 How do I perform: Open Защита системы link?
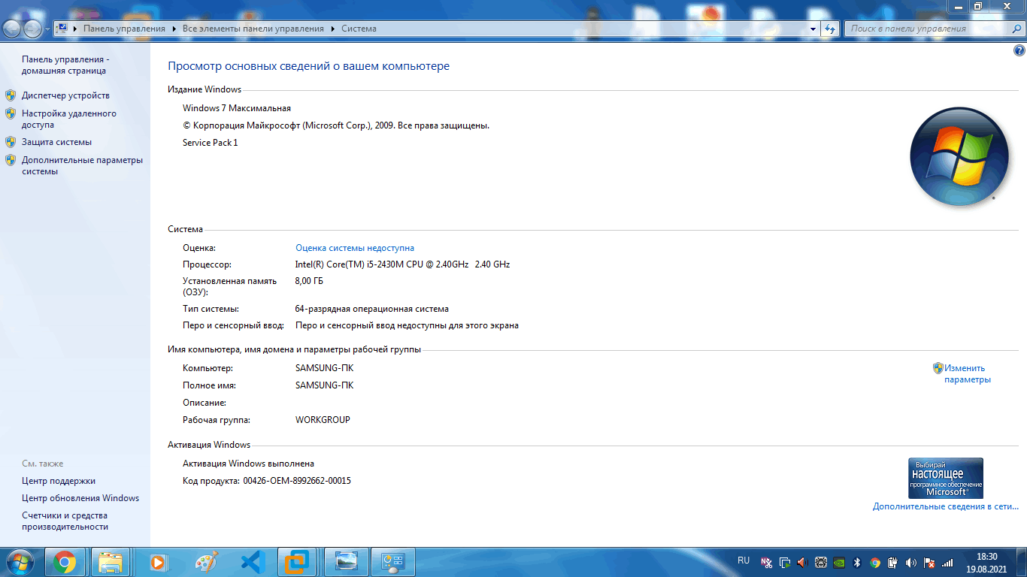tap(56, 141)
